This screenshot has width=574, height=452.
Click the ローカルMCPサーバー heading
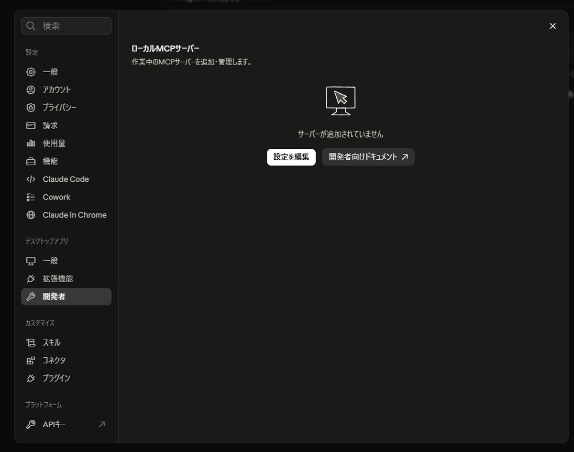tap(166, 48)
